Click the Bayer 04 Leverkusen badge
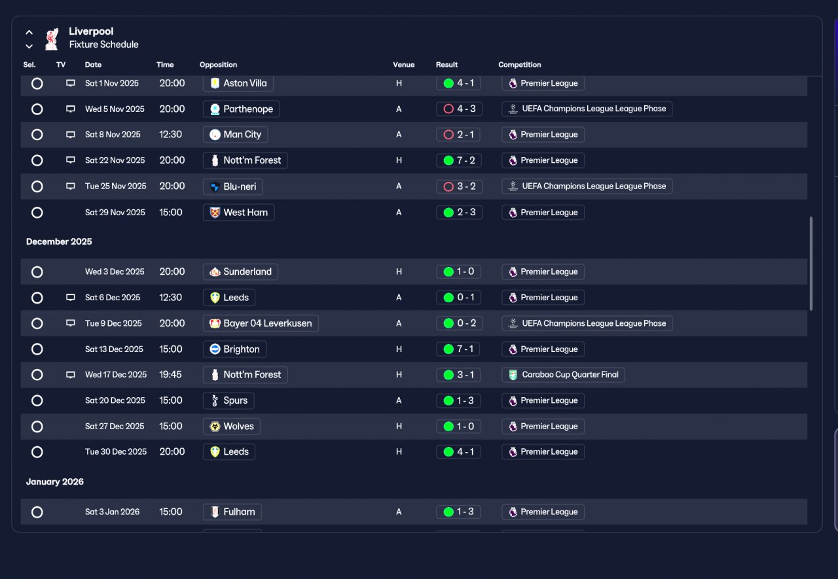838x579 pixels. [x=215, y=323]
